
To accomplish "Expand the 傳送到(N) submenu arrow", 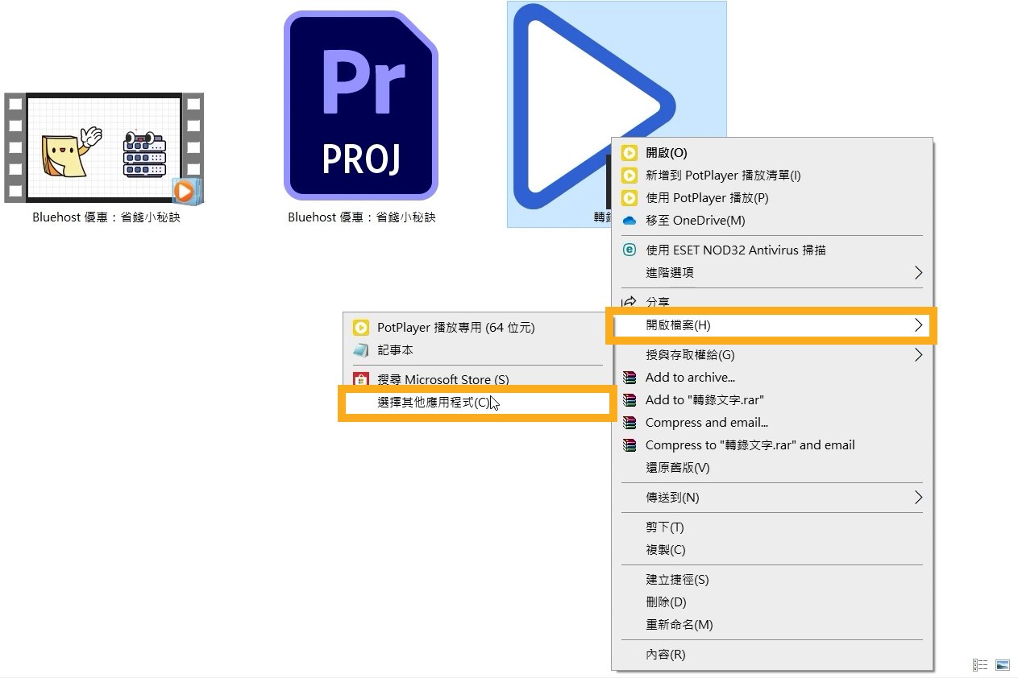I will [918, 498].
